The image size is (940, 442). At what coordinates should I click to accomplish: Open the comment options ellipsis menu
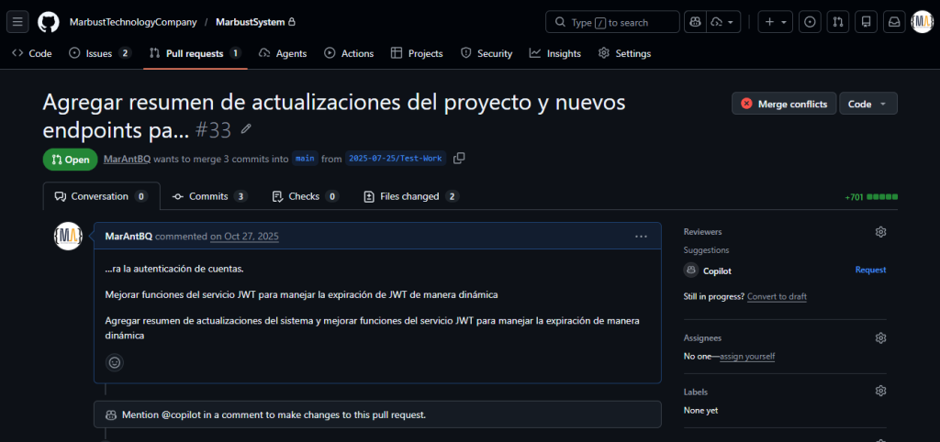[x=641, y=237]
